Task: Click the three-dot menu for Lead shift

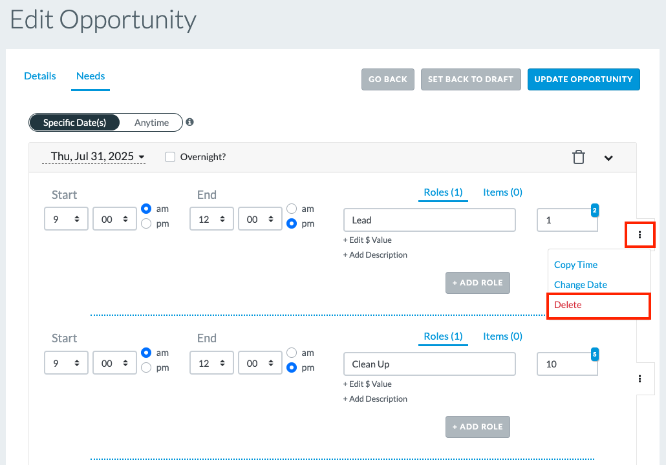Action: tap(639, 234)
